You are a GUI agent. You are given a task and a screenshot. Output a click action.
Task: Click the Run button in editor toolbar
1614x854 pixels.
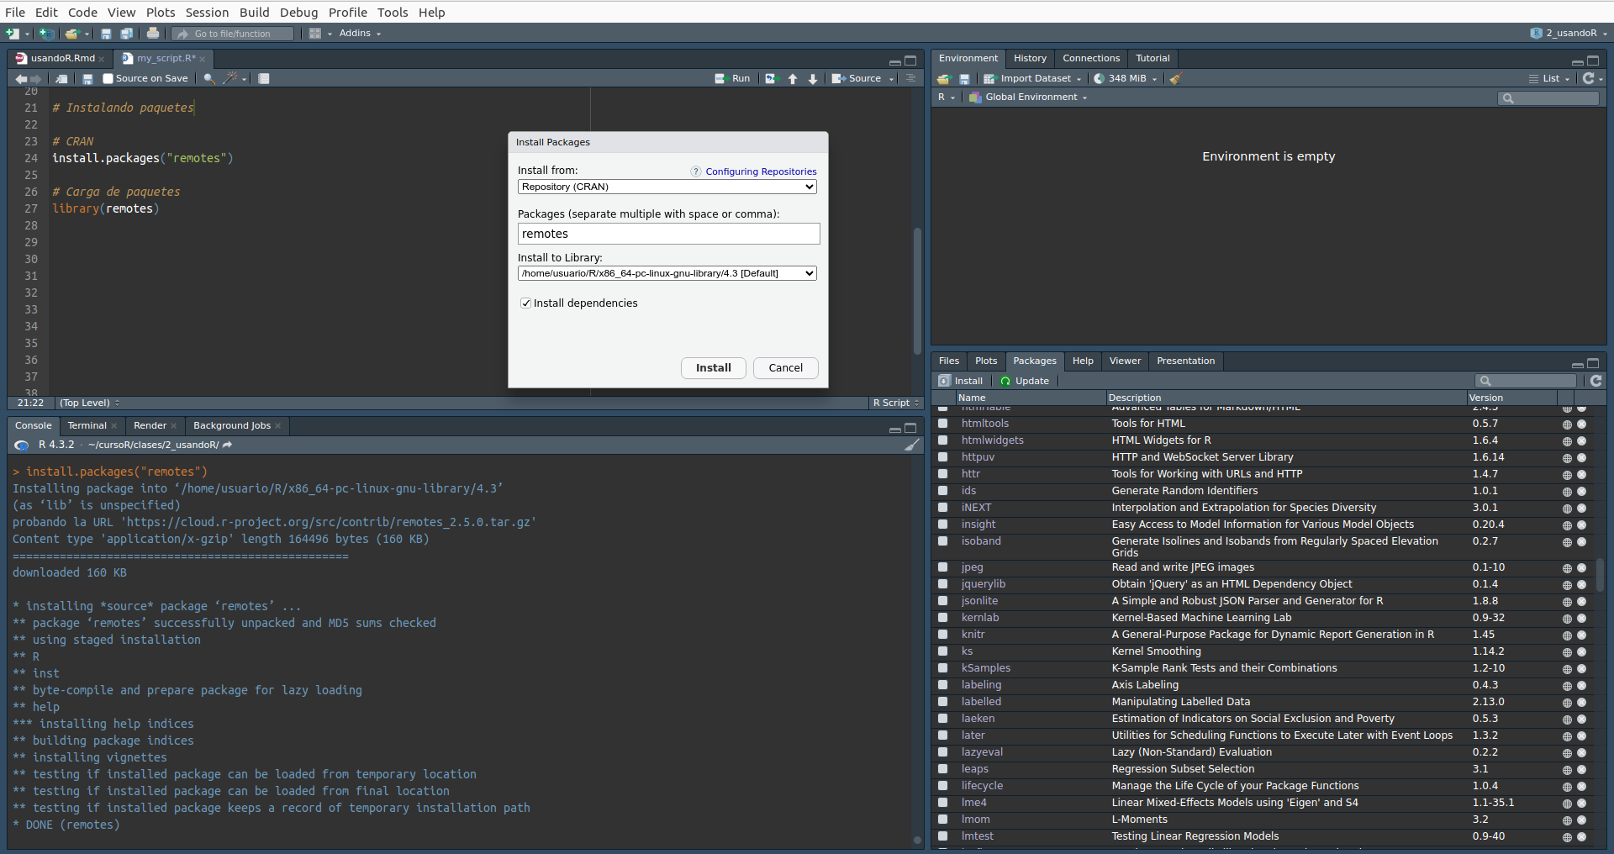pos(732,78)
